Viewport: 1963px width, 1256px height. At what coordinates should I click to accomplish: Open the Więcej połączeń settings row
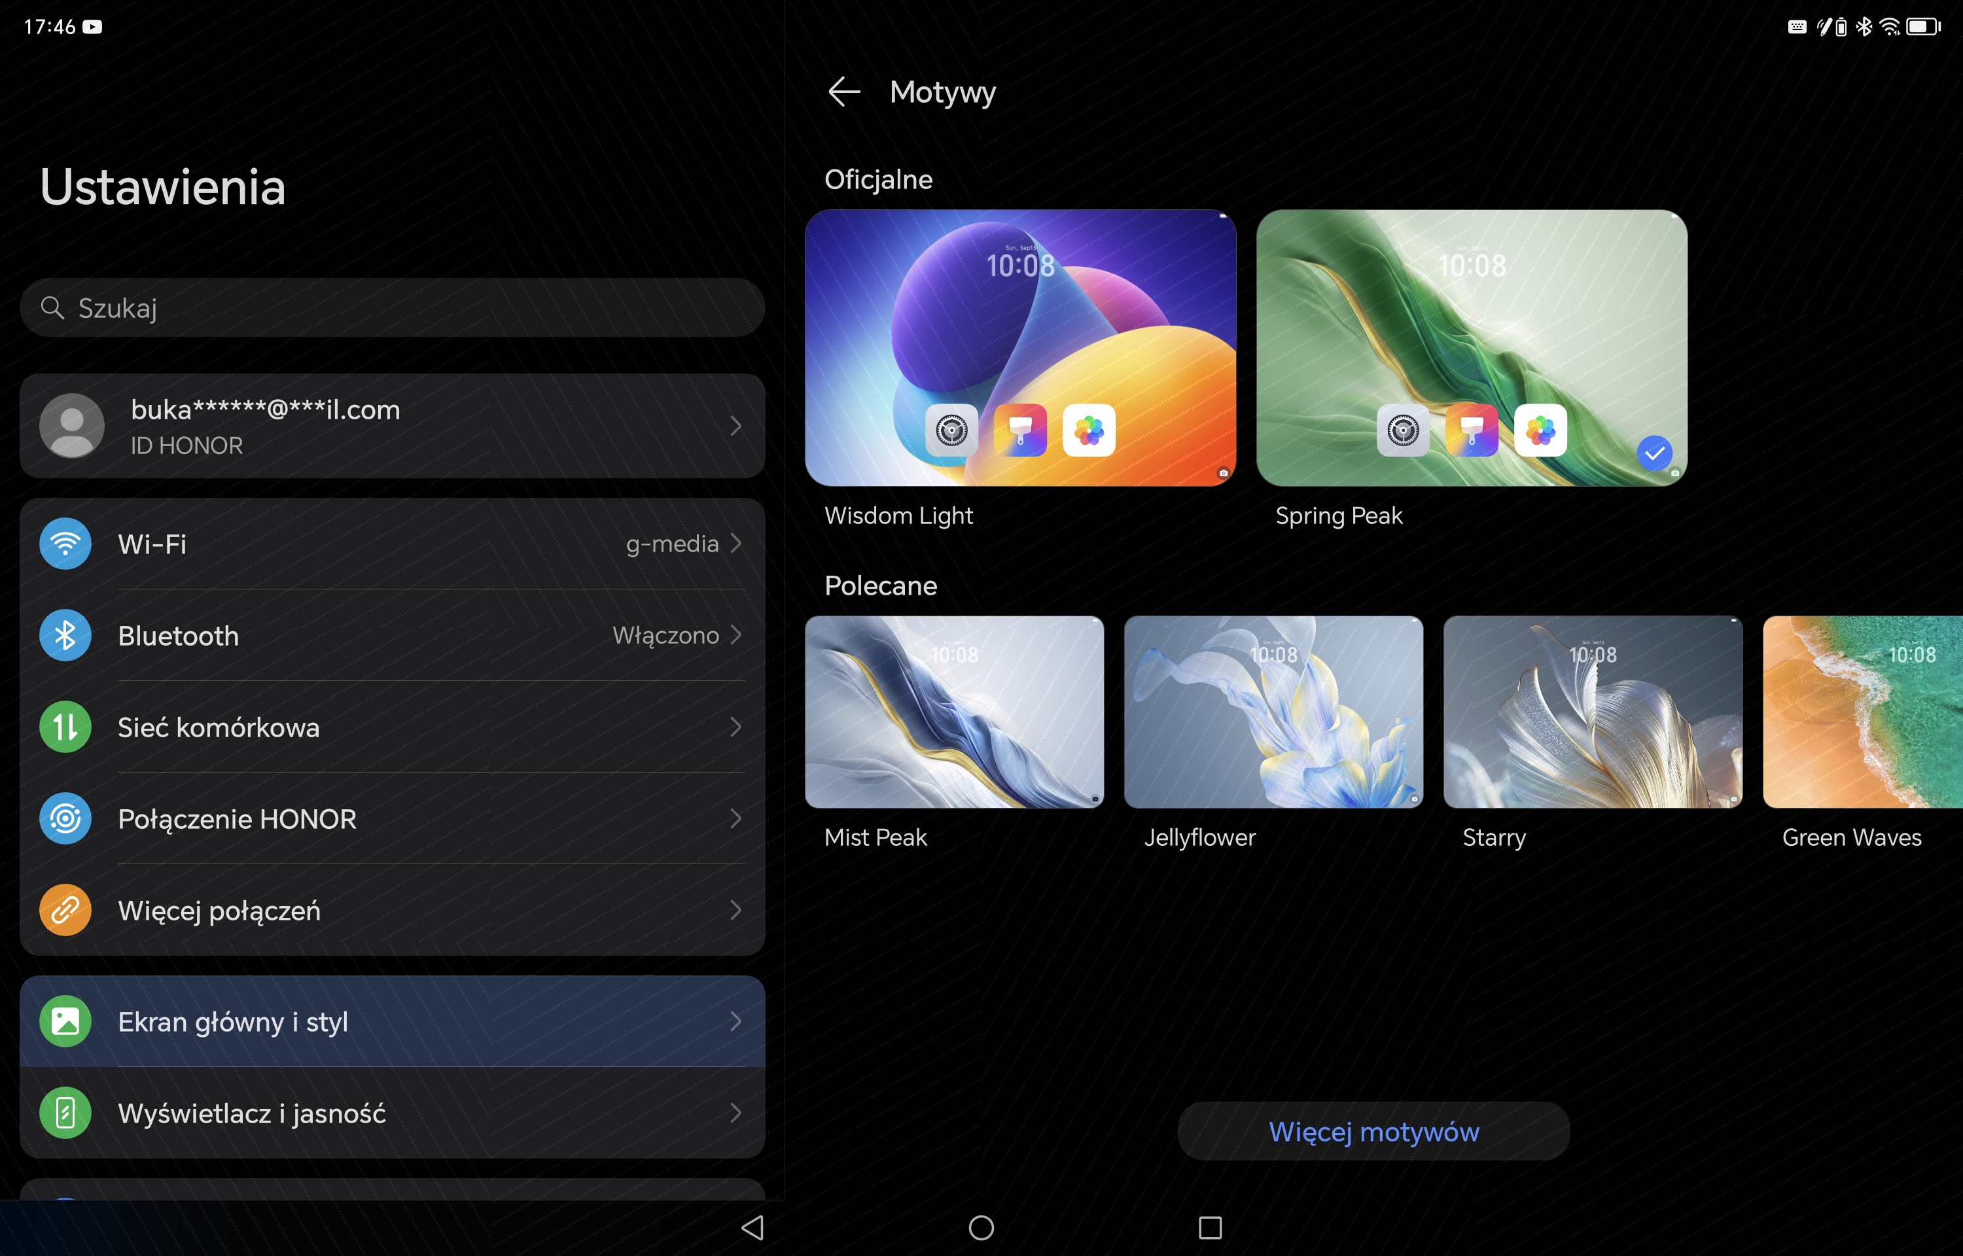coord(393,910)
